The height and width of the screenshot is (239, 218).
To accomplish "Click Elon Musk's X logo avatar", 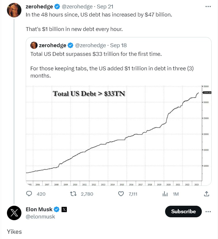I will coord(14,213).
